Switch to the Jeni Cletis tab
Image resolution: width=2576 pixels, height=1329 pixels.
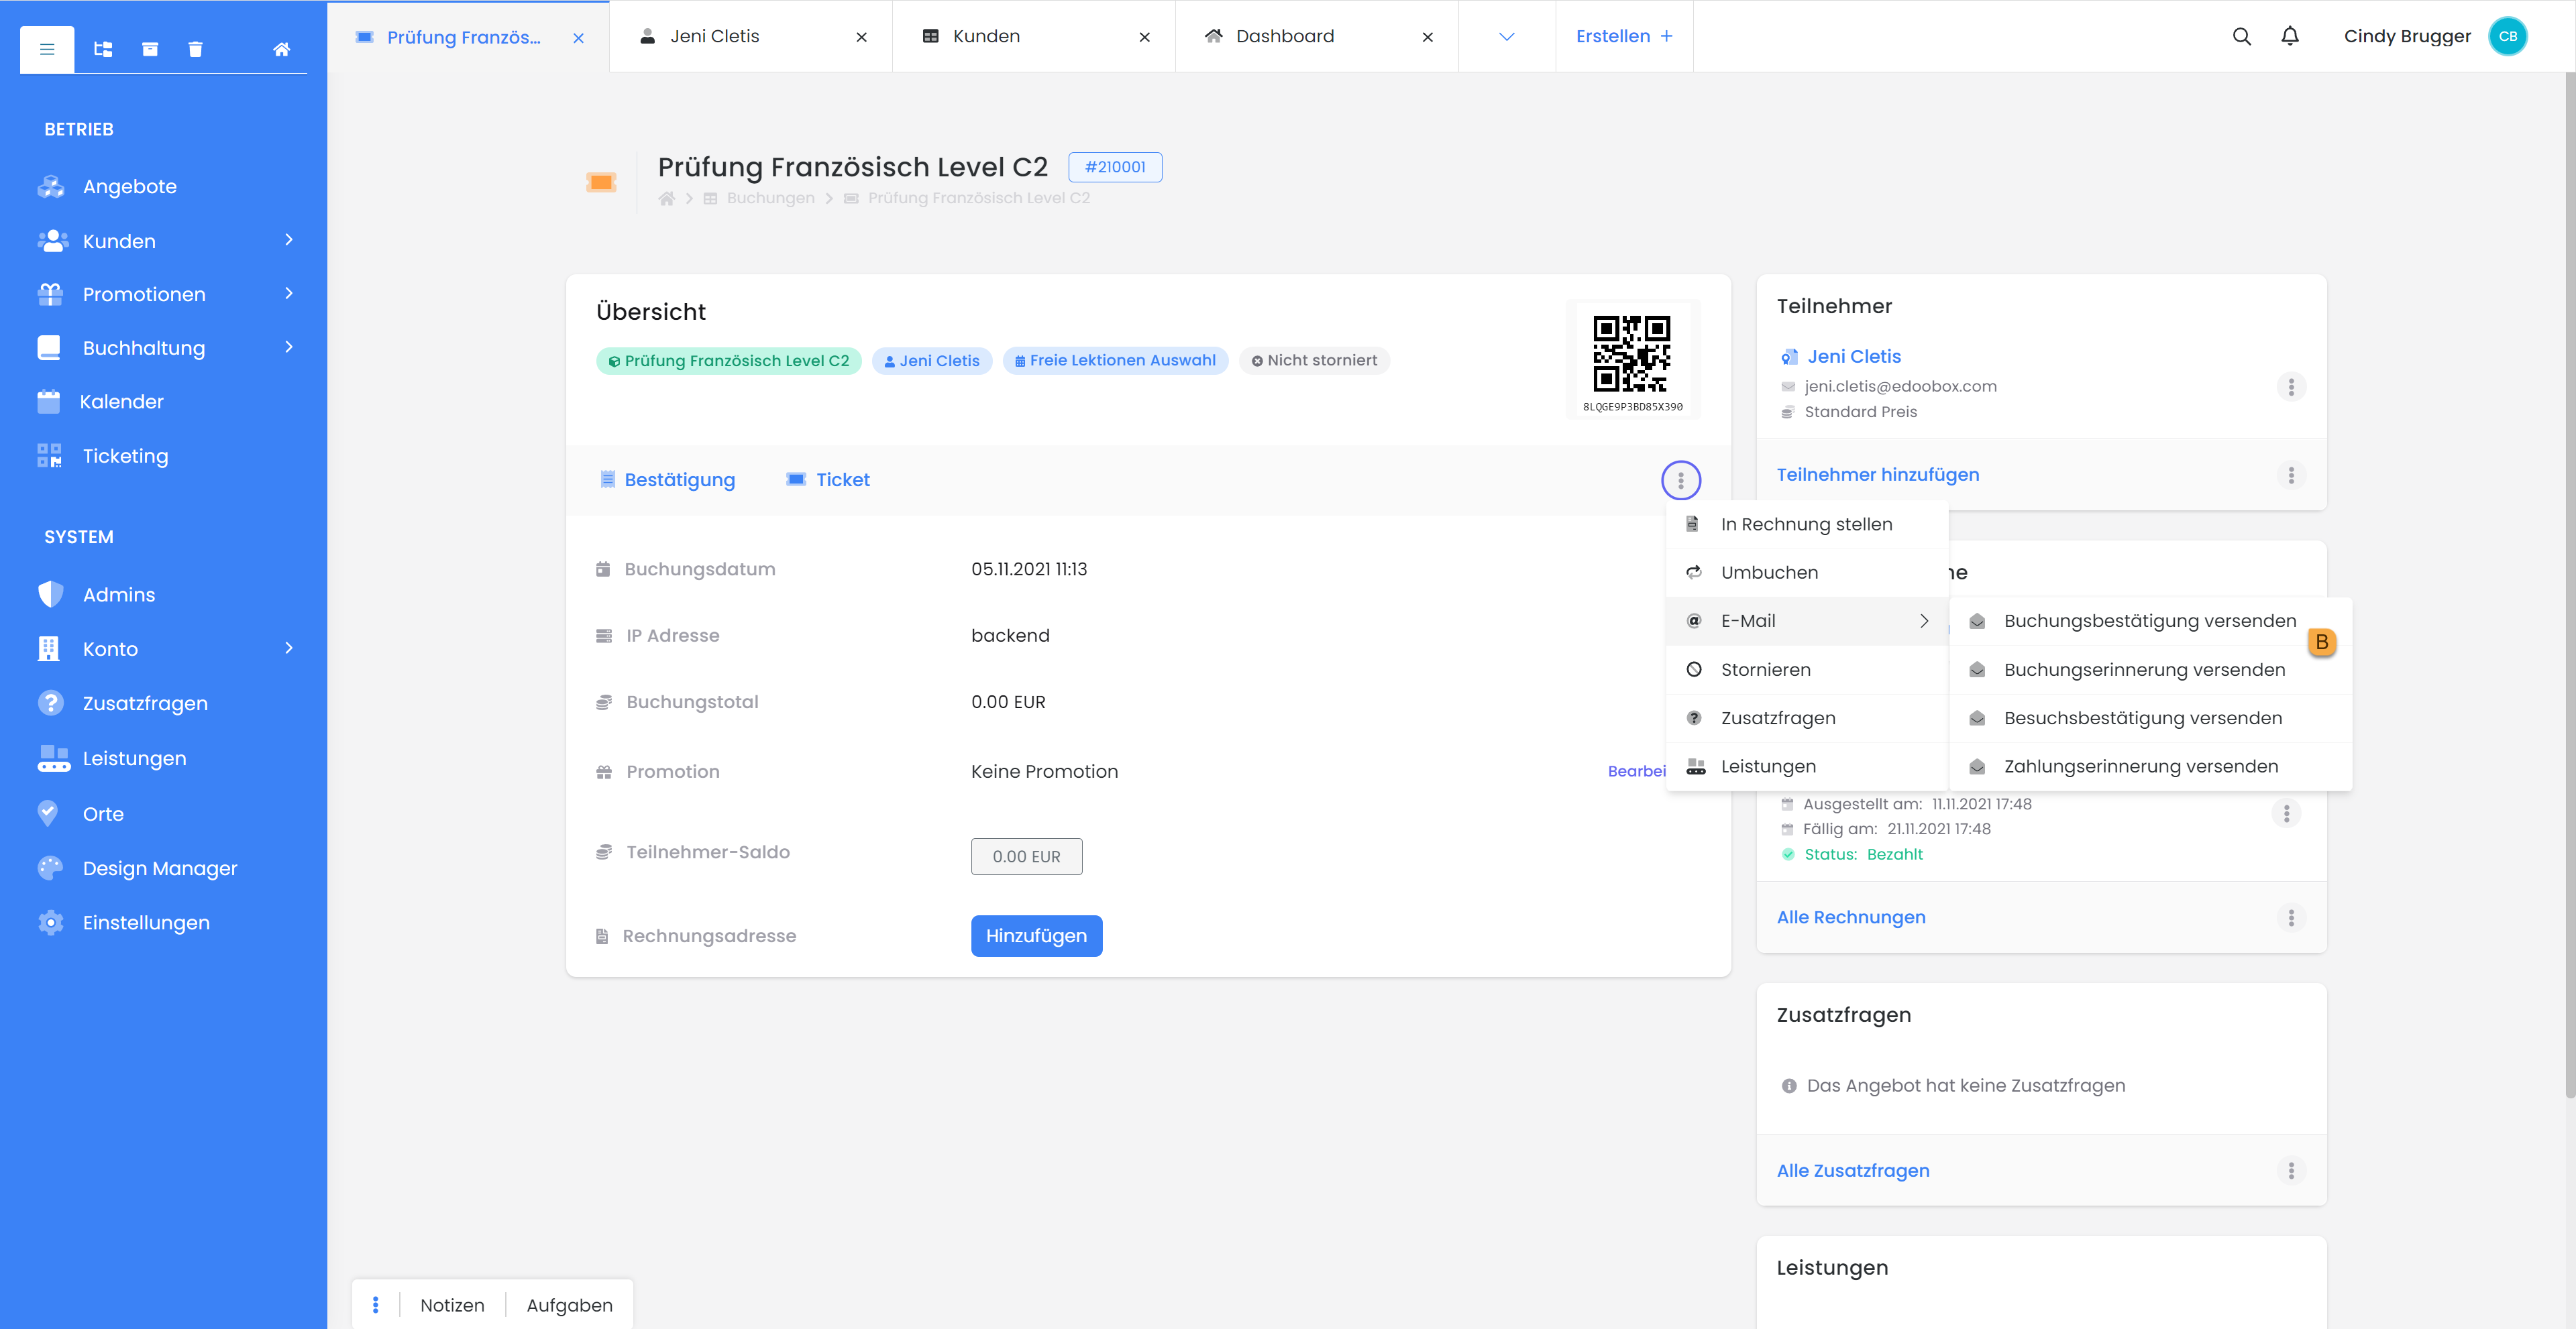[x=714, y=37]
